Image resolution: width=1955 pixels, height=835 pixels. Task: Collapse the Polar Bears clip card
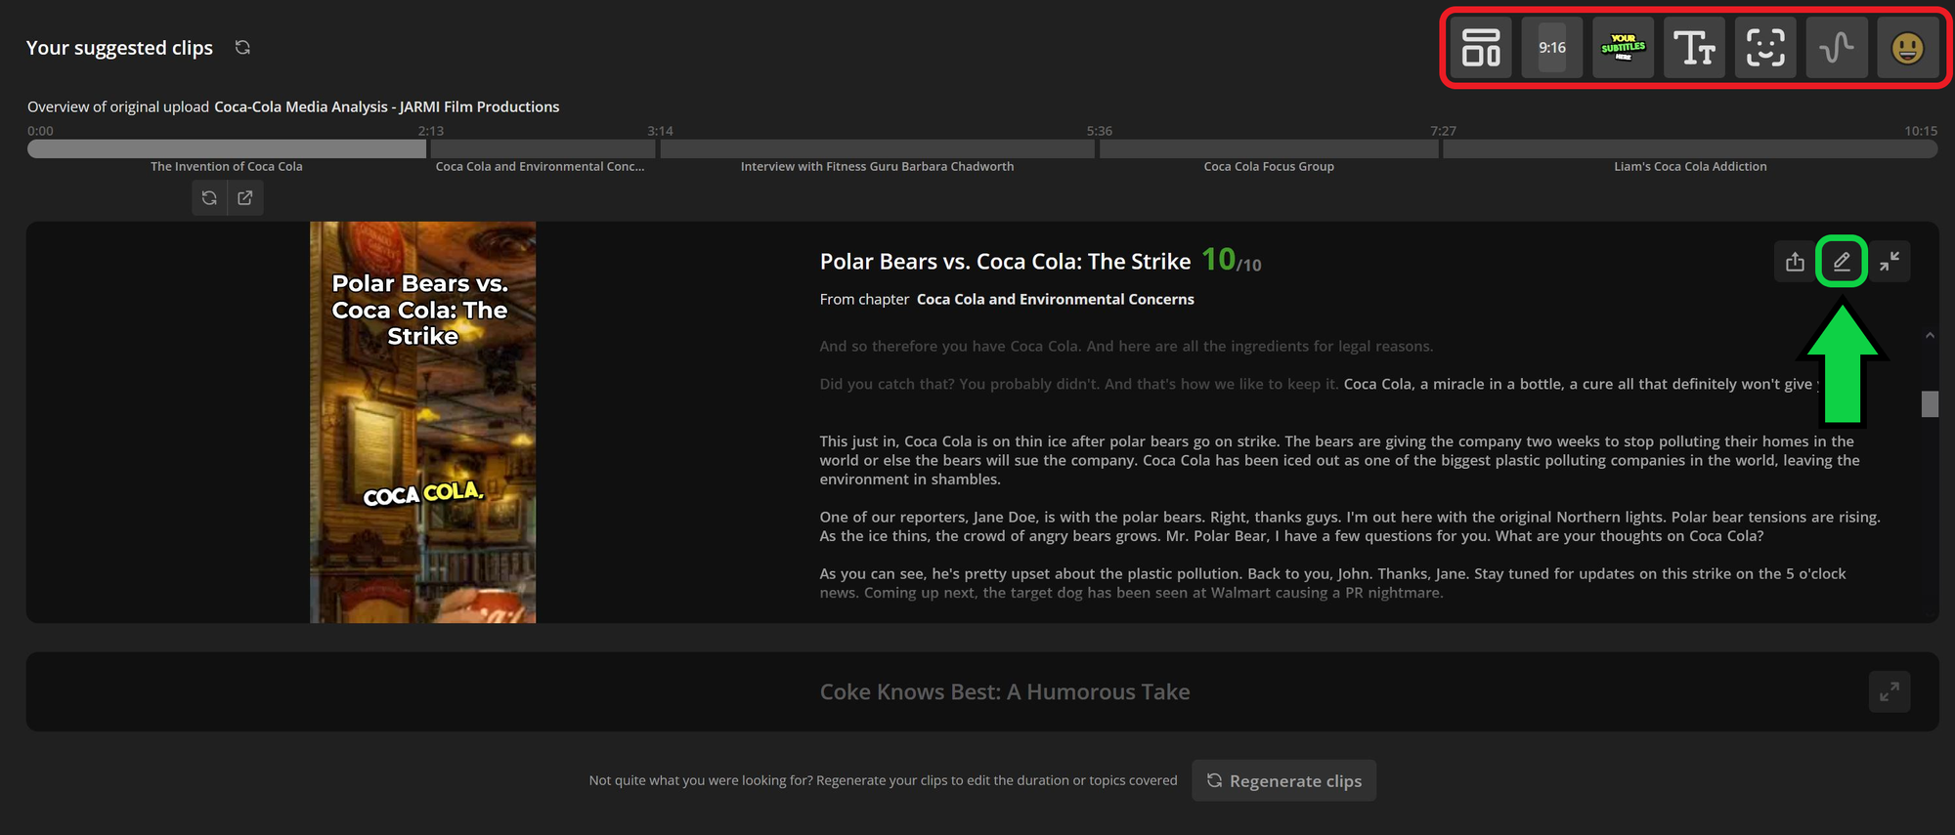(x=1890, y=261)
